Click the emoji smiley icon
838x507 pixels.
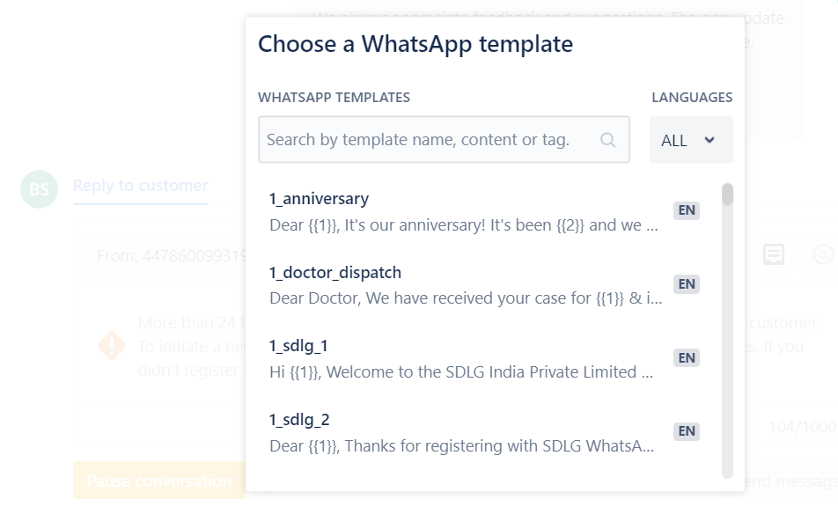tap(823, 254)
